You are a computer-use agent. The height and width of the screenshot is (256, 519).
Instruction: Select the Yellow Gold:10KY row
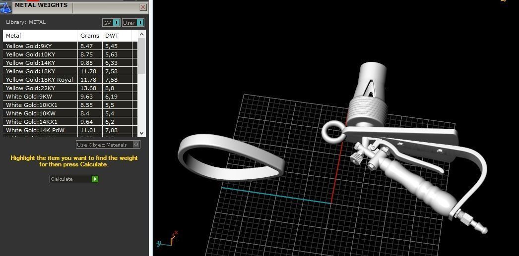(x=70, y=54)
